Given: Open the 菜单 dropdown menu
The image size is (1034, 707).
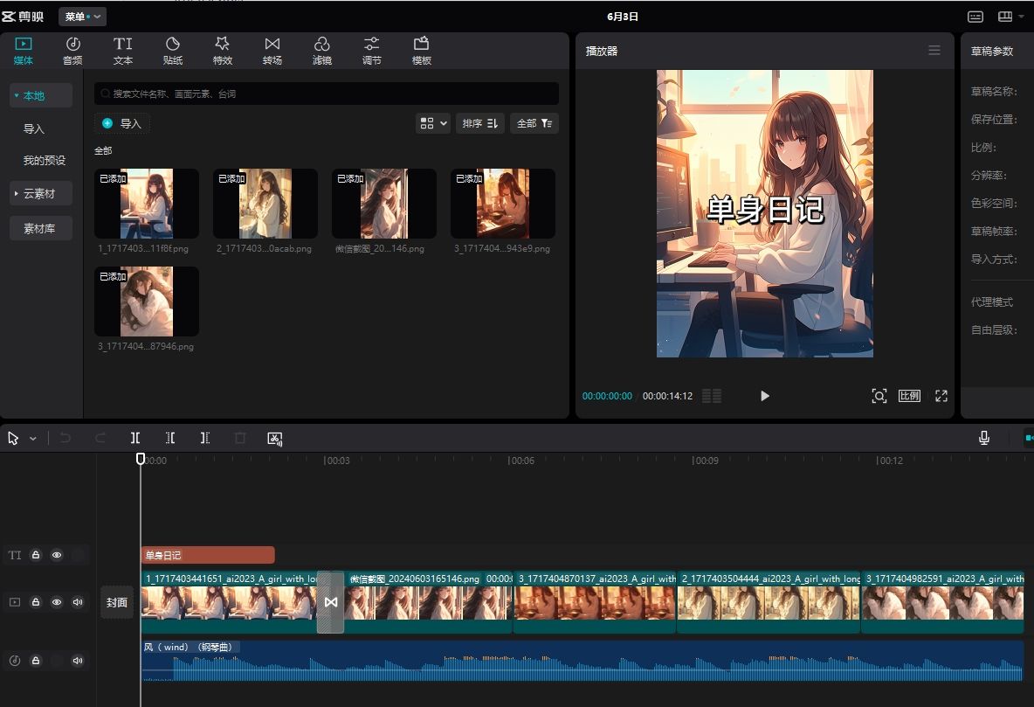Looking at the screenshot, I should 82,17.
